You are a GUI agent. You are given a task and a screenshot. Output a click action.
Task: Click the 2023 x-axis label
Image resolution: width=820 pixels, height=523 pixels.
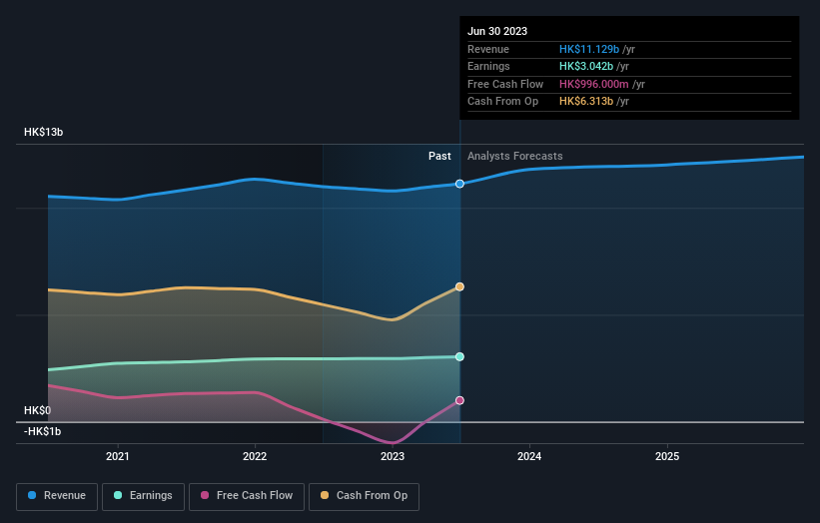tap(393, 457)
